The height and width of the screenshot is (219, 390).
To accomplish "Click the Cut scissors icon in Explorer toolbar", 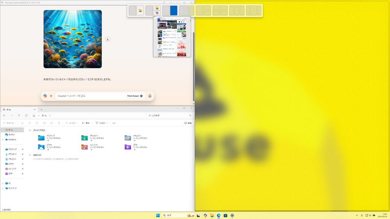I will [x=22, y=123].
